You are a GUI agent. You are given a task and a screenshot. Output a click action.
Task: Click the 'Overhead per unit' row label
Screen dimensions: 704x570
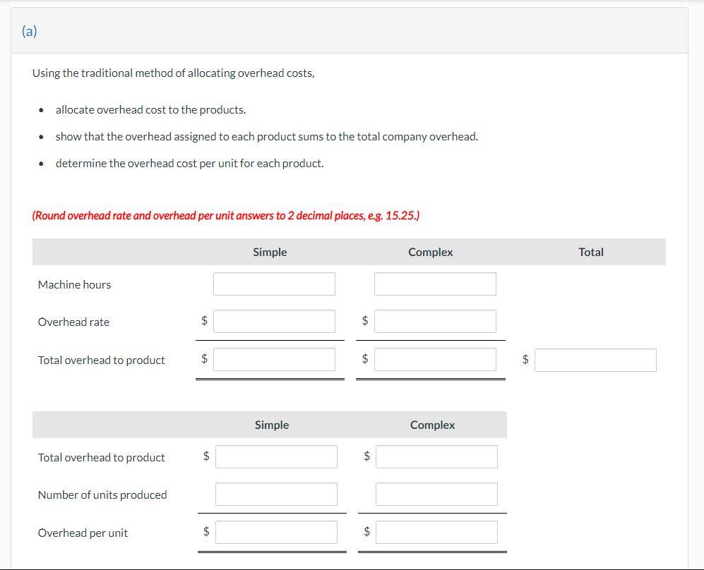click(83, 533)
